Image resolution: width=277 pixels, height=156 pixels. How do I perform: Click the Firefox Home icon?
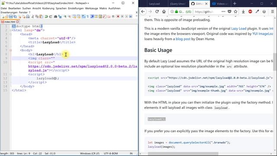point(164,12)
